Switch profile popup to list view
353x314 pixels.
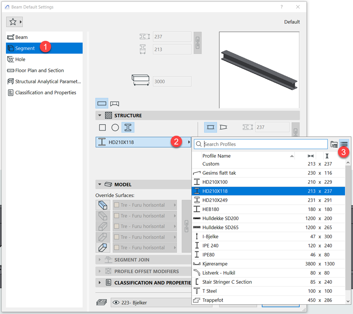click(344, 144)
